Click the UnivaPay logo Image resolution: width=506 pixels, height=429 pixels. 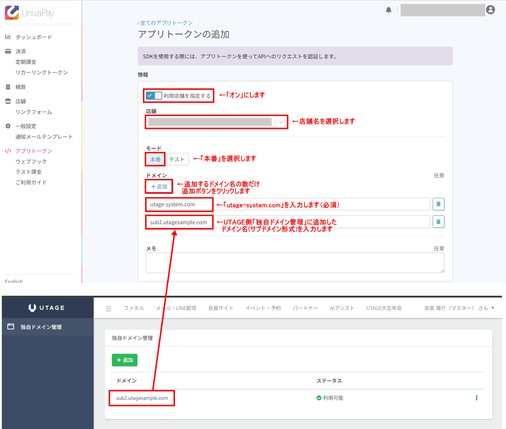tap(30, 13)
